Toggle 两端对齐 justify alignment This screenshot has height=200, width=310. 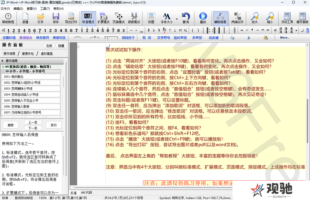click(x=237, y=18)
